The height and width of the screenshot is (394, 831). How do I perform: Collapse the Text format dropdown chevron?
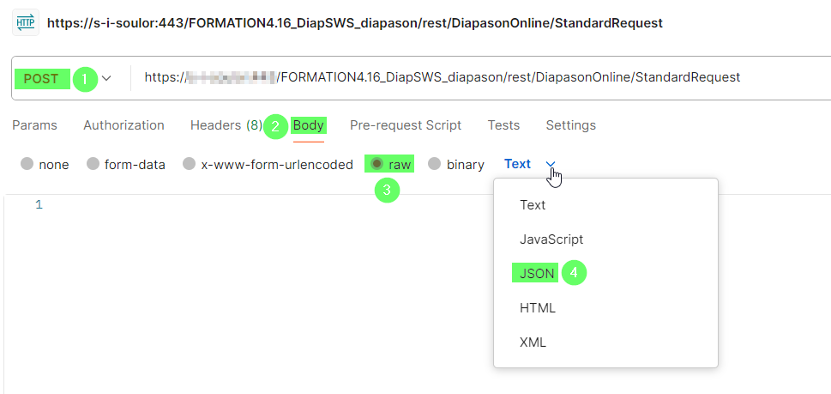click(x=551, y=164)
